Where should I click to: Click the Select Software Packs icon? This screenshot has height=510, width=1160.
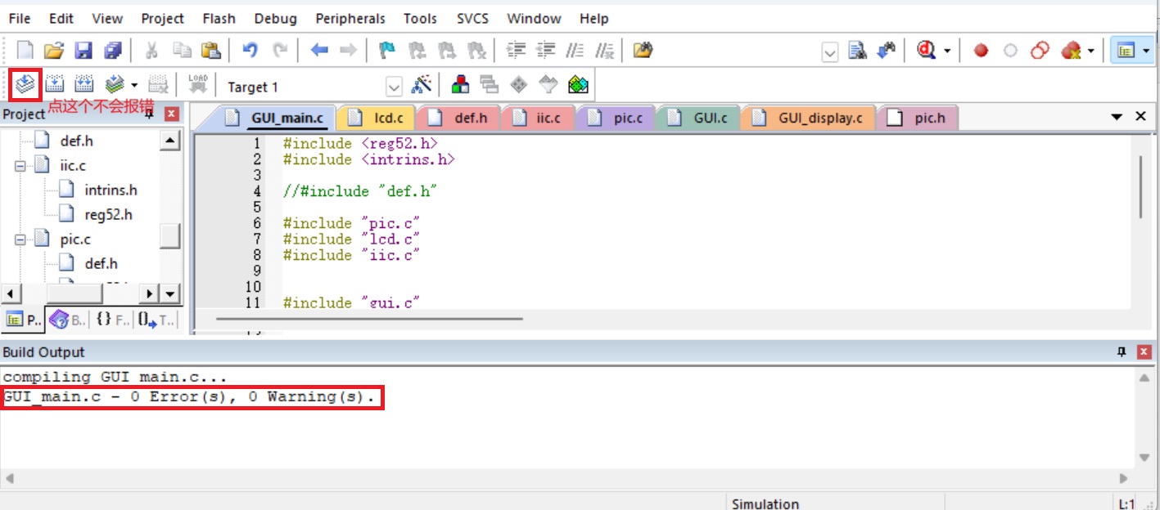548,84
